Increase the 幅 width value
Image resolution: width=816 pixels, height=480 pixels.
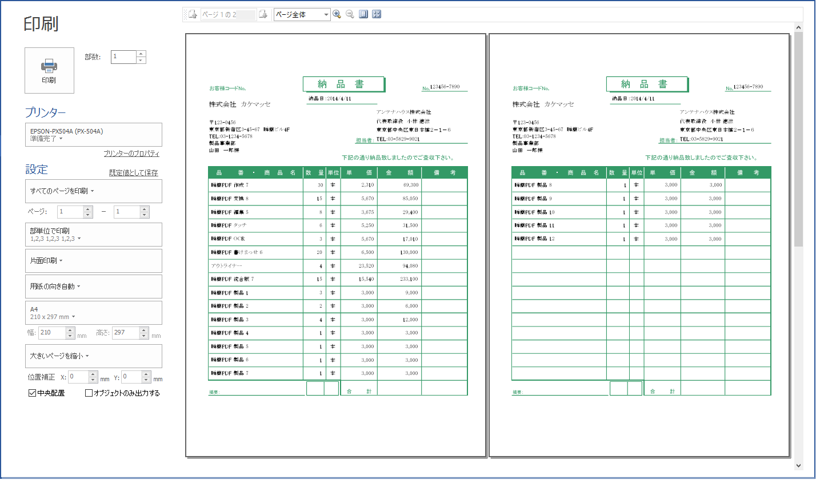70,330
